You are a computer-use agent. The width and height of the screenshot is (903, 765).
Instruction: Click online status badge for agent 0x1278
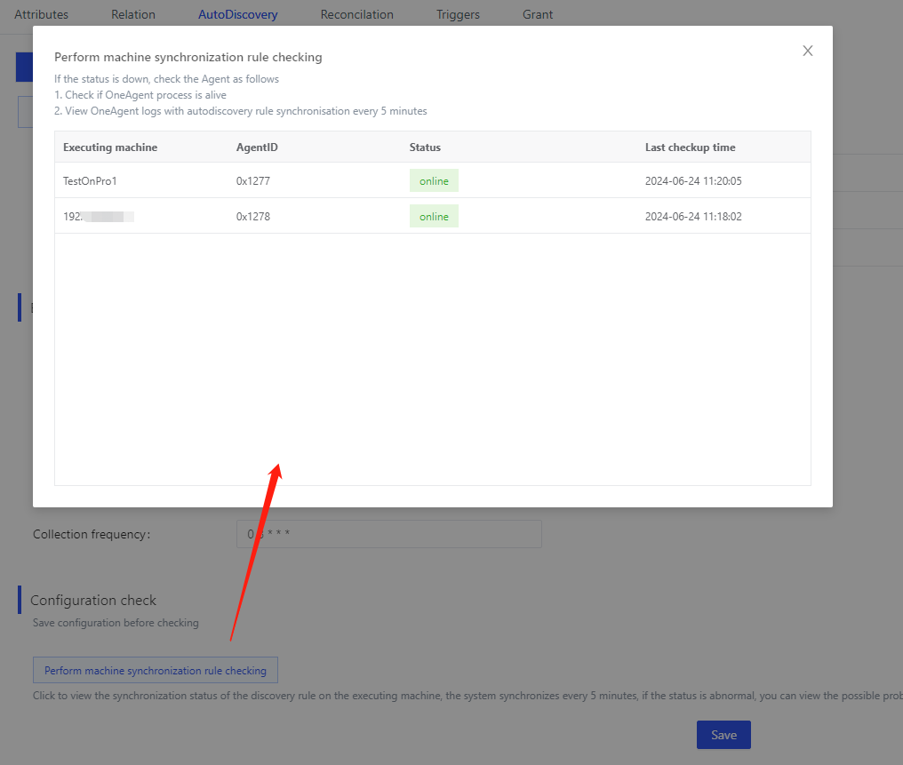(x=434, y=217)
